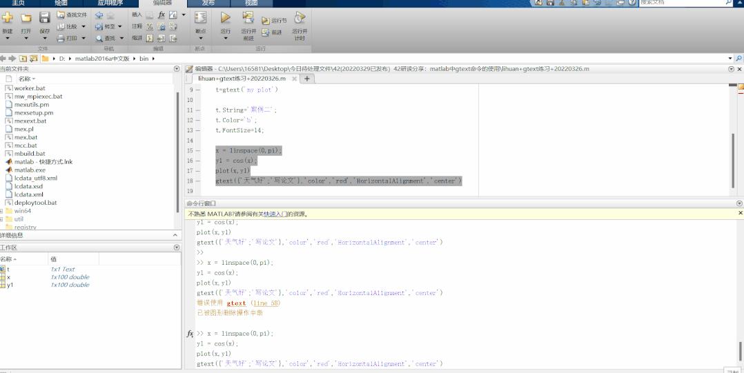
Task: Open the New (新建) dropdown arrow
Action: pos(7,39)
